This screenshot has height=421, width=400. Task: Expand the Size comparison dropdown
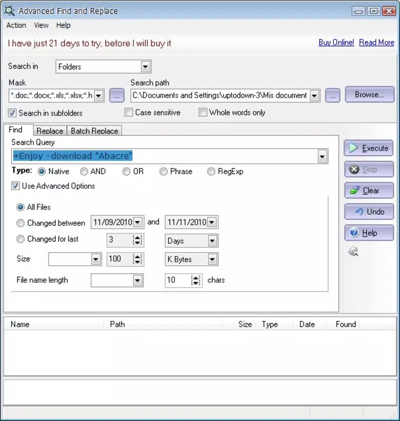(96, 259)
